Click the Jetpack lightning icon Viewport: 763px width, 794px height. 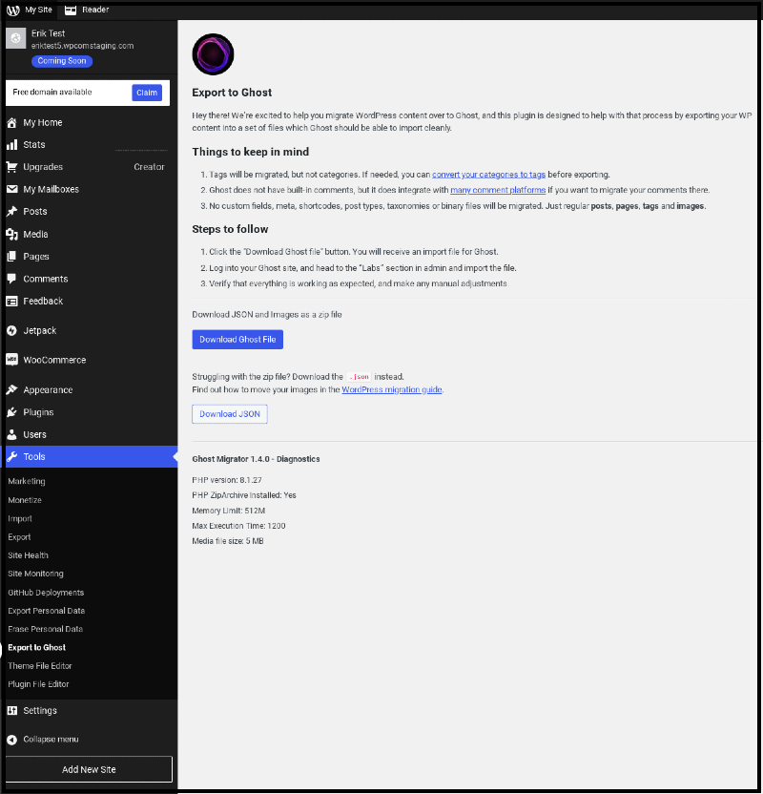[11, 330]
